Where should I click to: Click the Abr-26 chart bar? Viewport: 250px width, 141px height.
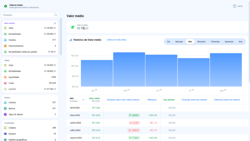(x=97, y=73)
